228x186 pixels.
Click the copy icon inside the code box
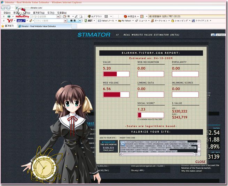tap(123, 144)
